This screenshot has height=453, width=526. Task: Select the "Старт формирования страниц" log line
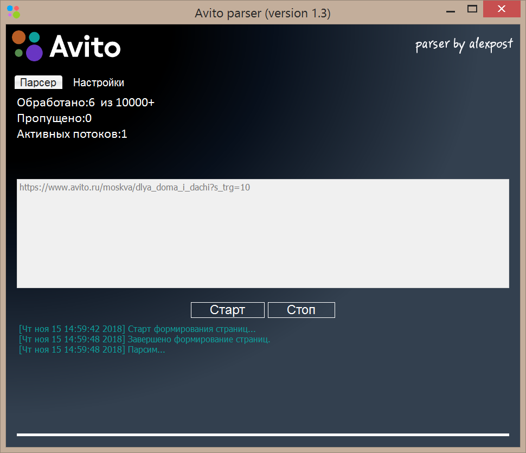(x=137, y=329)
